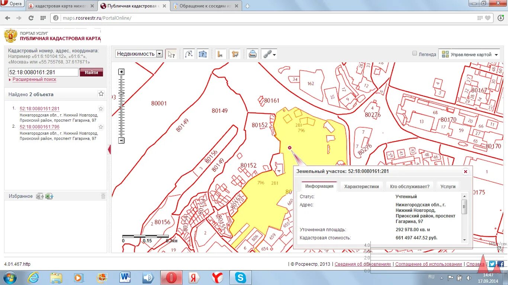Open the Справка link
The height and width of the screenshot is (285, 508).
click(475, 264)
